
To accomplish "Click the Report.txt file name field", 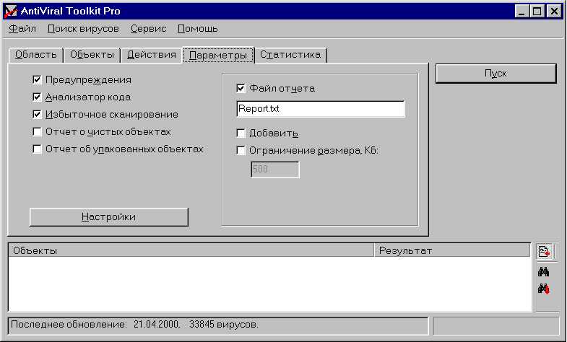I will [321, 109].
